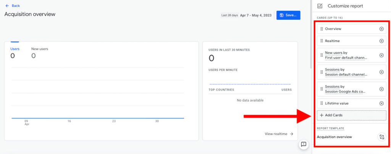Viewport: 391px width, 154px height.
Task: Follow the View realtime link
Action: coord(279,134)
